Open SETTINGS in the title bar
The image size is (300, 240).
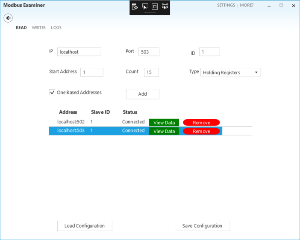tap(226, 6)
